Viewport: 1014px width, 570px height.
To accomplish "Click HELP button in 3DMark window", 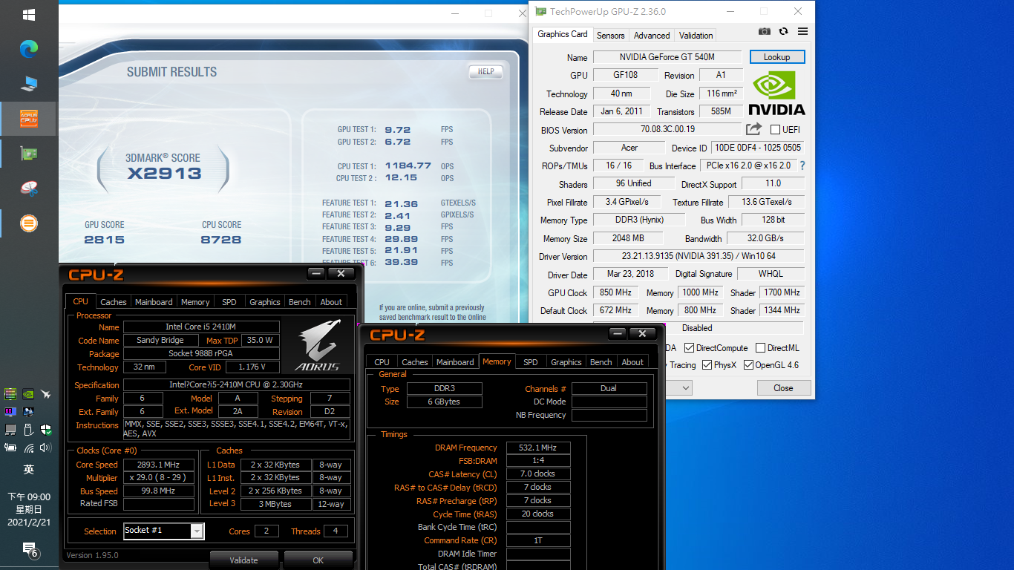I will (485, 71).
